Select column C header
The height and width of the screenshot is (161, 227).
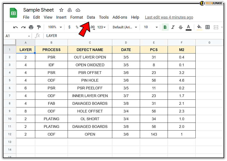click(90, 42)
